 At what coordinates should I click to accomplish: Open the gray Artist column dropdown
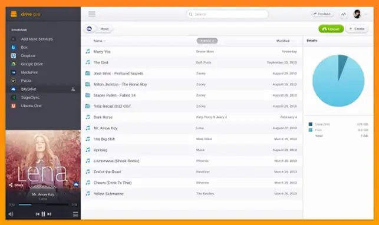click(x=207, y=41)
